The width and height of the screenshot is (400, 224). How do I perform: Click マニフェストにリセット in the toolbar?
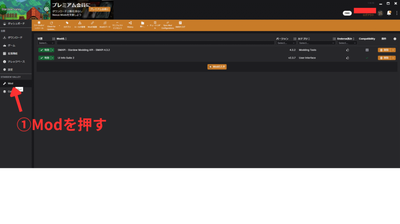118,25
